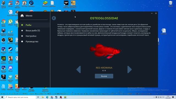Open the Google Chrome desktop shortcut

pos(4,23)
